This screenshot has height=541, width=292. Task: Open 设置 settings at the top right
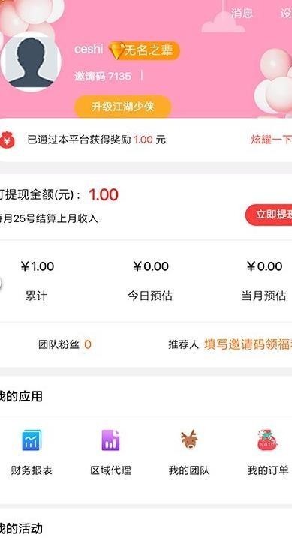pos(286,13)
